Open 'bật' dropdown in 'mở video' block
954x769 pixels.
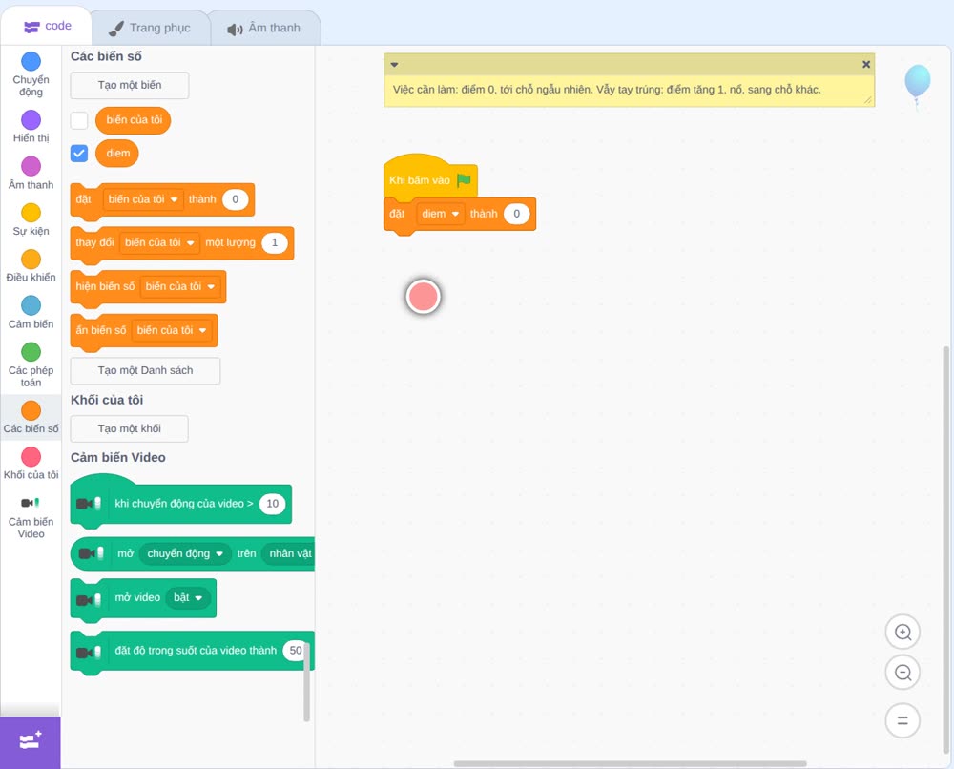[188, 597]
